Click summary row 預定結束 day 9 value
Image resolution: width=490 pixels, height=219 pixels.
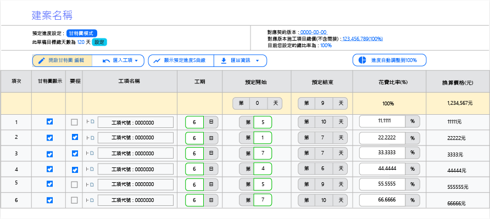(324, 103)
